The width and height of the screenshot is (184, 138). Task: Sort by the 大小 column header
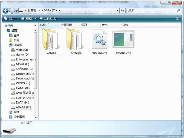(x=111, y=25)
